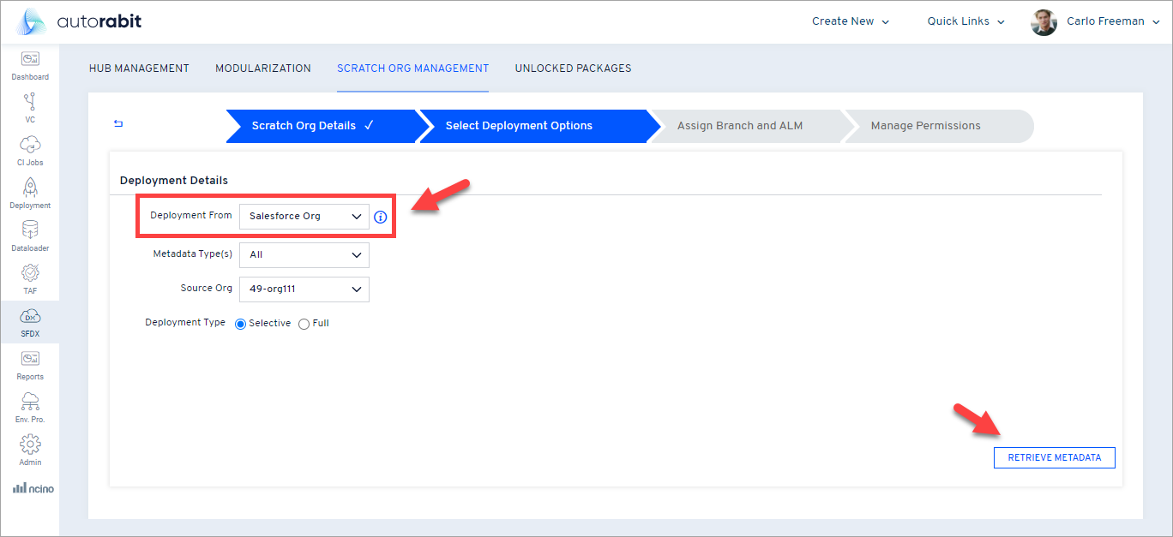Switch to the Hub Management tab
Screen dimensions: 1173x537
tap(139, 68)
